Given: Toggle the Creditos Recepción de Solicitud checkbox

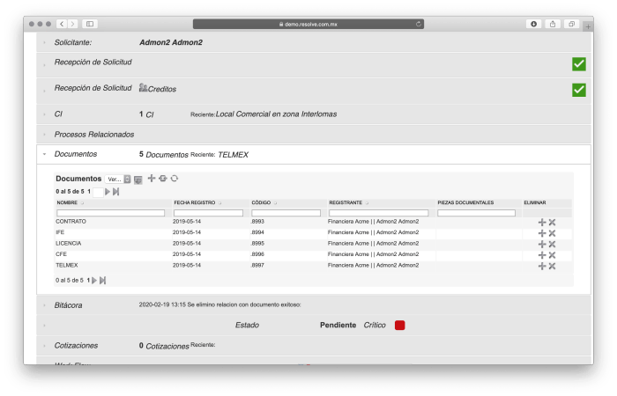Looking at the screenshot, I should 579,90.
